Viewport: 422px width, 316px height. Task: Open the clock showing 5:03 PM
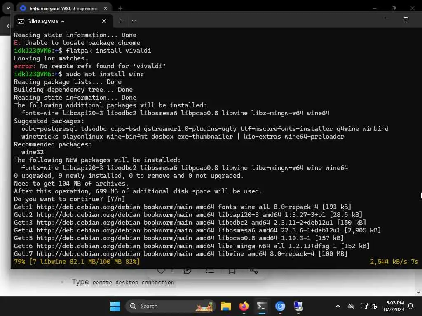pos(394,306)
